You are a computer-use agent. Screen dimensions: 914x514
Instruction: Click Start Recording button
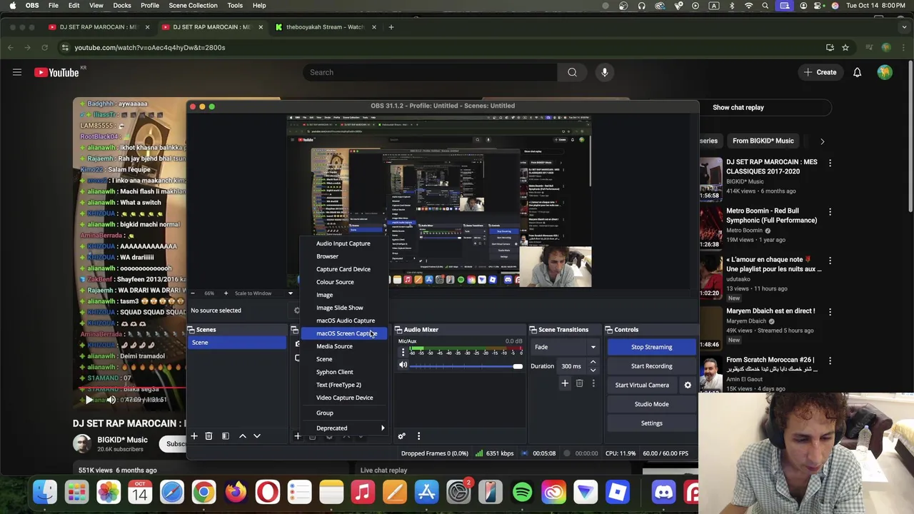(x=651, y=366)
